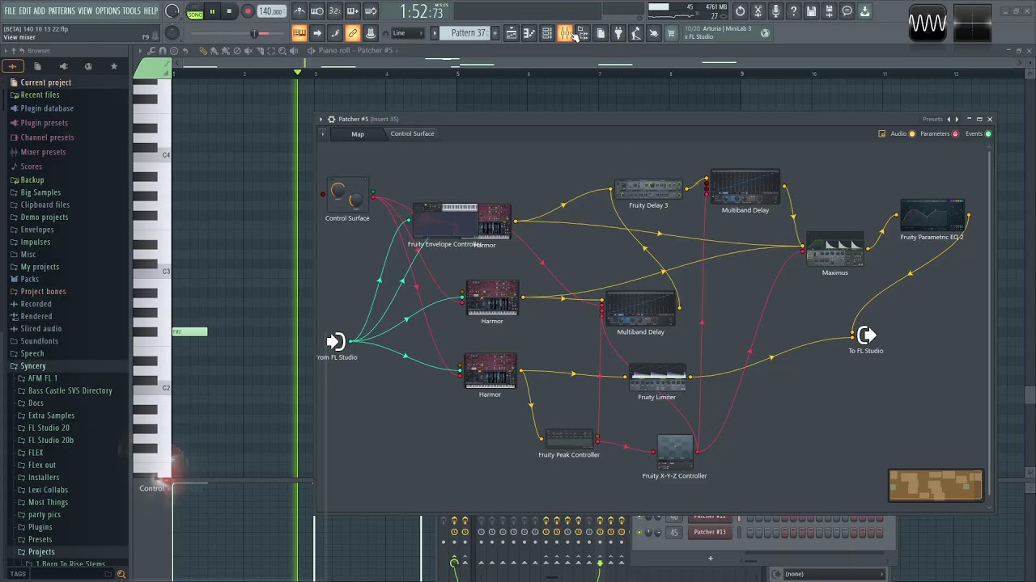Image resolution: width=1036 pixels, height=582 pixels.
Task: Click the record button
Action: point(248,11)
